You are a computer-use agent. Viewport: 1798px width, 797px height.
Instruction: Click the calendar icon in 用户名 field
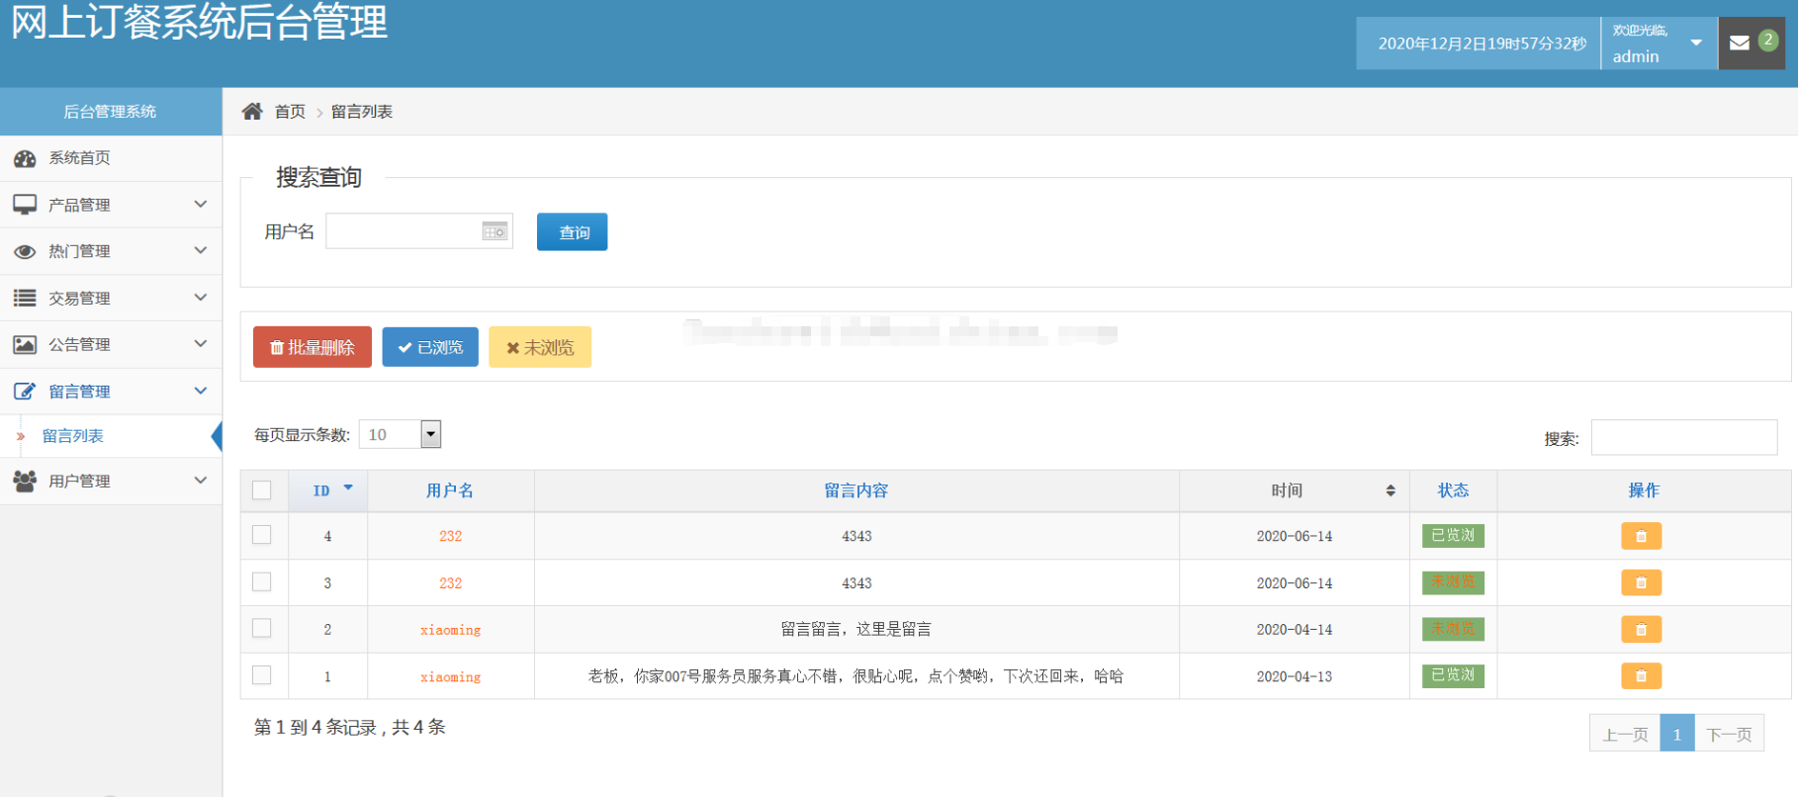click(494, 231)
